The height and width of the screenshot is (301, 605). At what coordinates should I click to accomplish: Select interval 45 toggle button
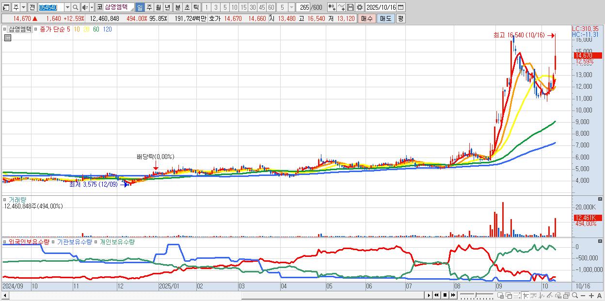[x=262, y=7]
